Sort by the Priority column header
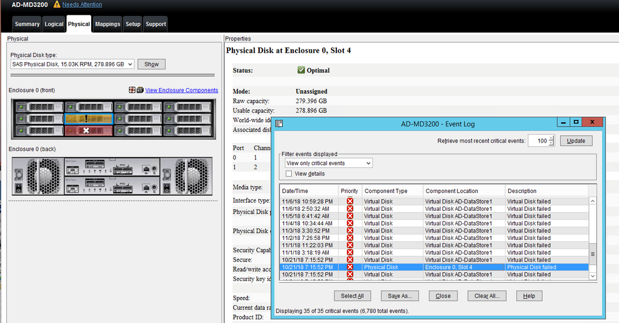Viewport: 619px width, 323px height. click(x=349, y=191)
